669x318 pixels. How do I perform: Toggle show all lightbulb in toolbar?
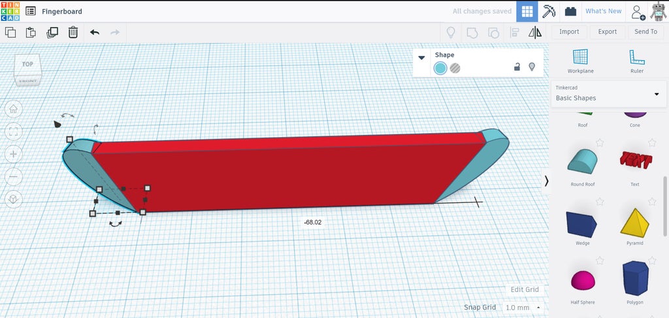pyautogui.click(x=451, y=33)
